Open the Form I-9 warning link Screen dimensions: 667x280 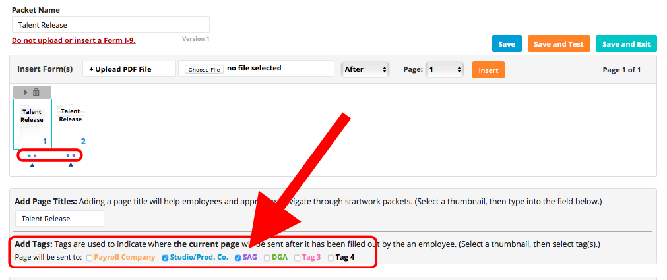click(x=74, y=40)
